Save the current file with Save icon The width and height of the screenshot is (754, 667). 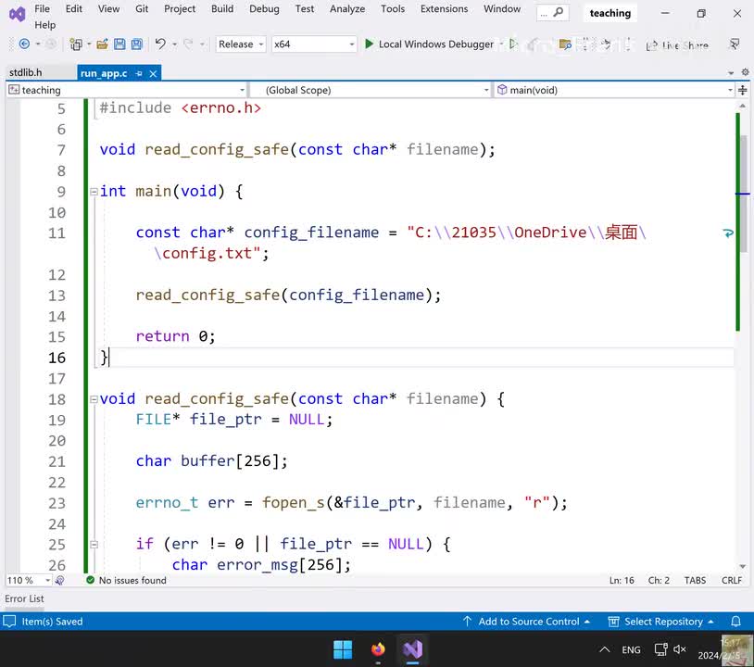click(x=119, y=44)
